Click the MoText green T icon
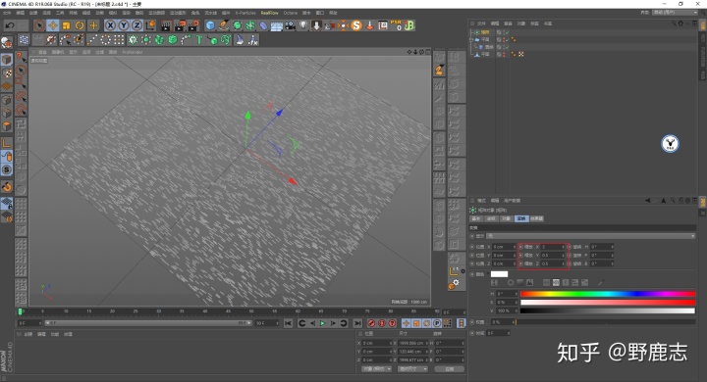Viewport: 707px width, 382px height. pos(198,40)
